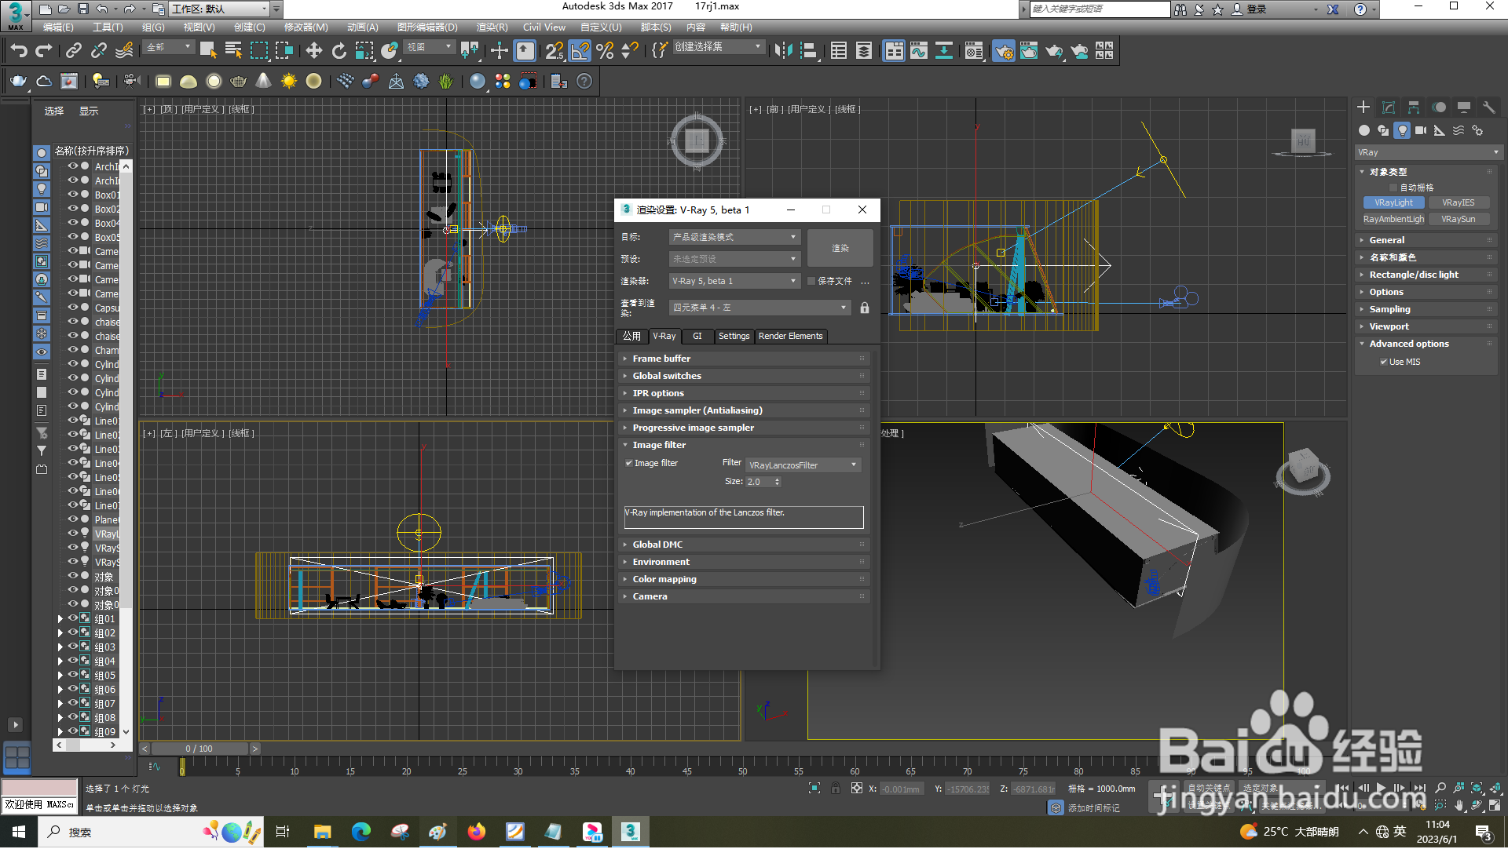The image size is (1508, 849).
Task: Activate the Select and Move tool
Action: tap(313, 51)
